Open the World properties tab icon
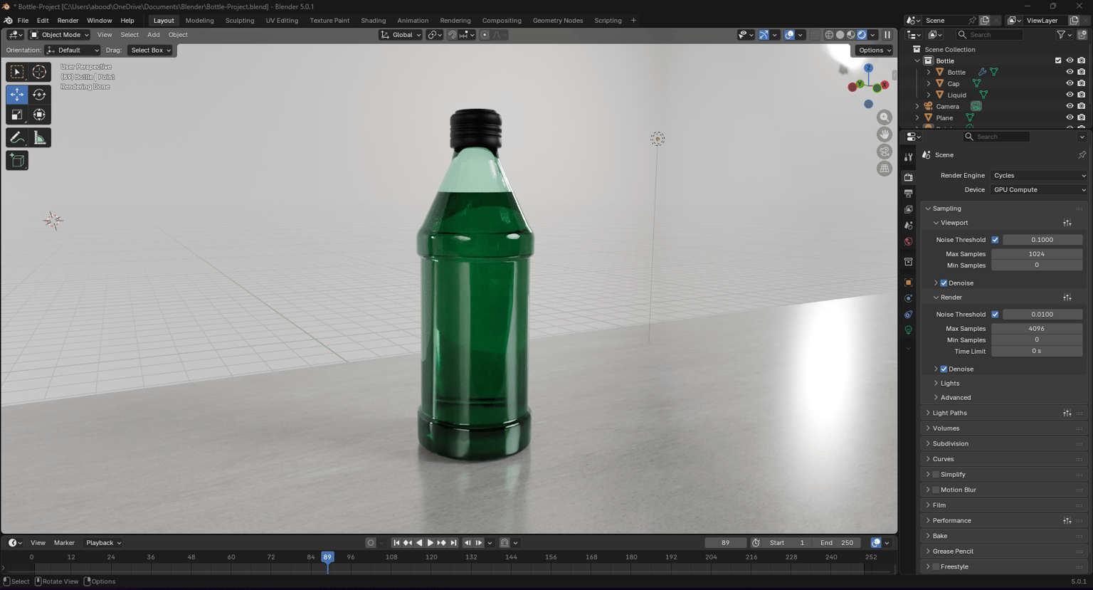Viewport: 1093px width, 590px height. pyautogui.click(x=909, y=242)
